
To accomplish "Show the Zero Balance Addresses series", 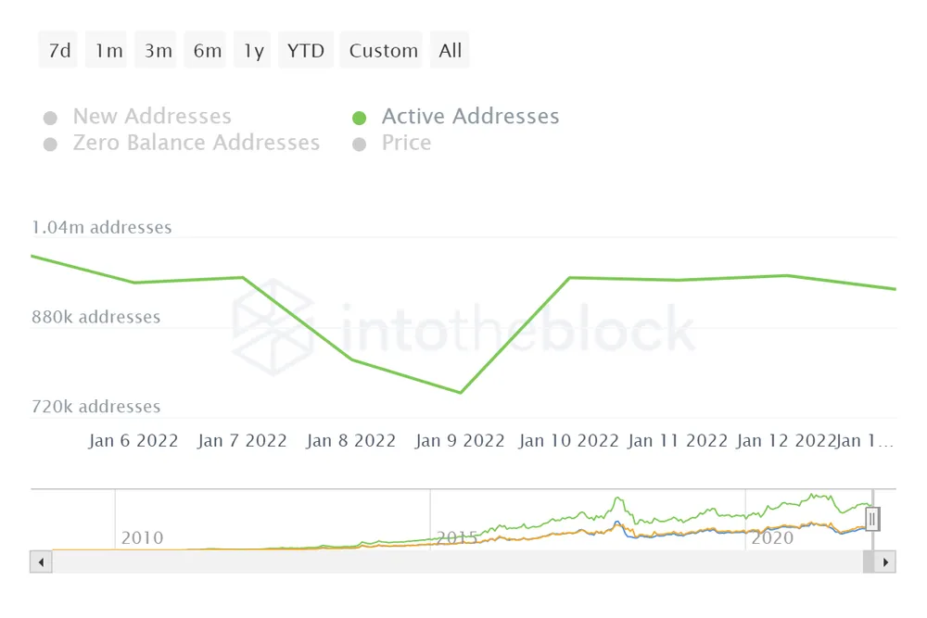I will (x=196, y=143).
